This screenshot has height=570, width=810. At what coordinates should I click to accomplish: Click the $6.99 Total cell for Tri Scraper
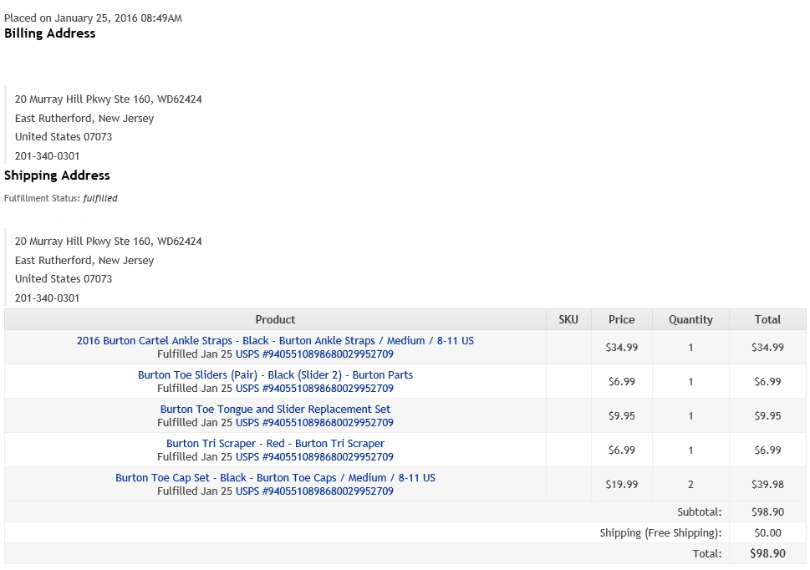click(x=767, y=450)
